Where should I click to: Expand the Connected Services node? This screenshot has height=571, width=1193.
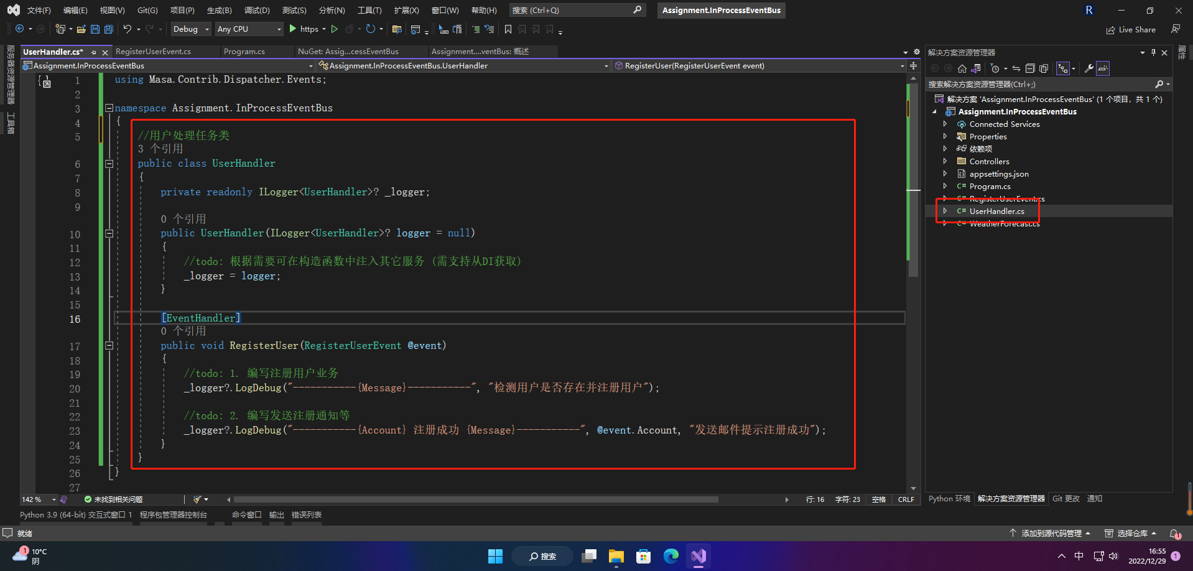(x=945, y=124)
